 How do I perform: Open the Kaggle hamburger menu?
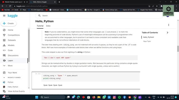[4, 16]
